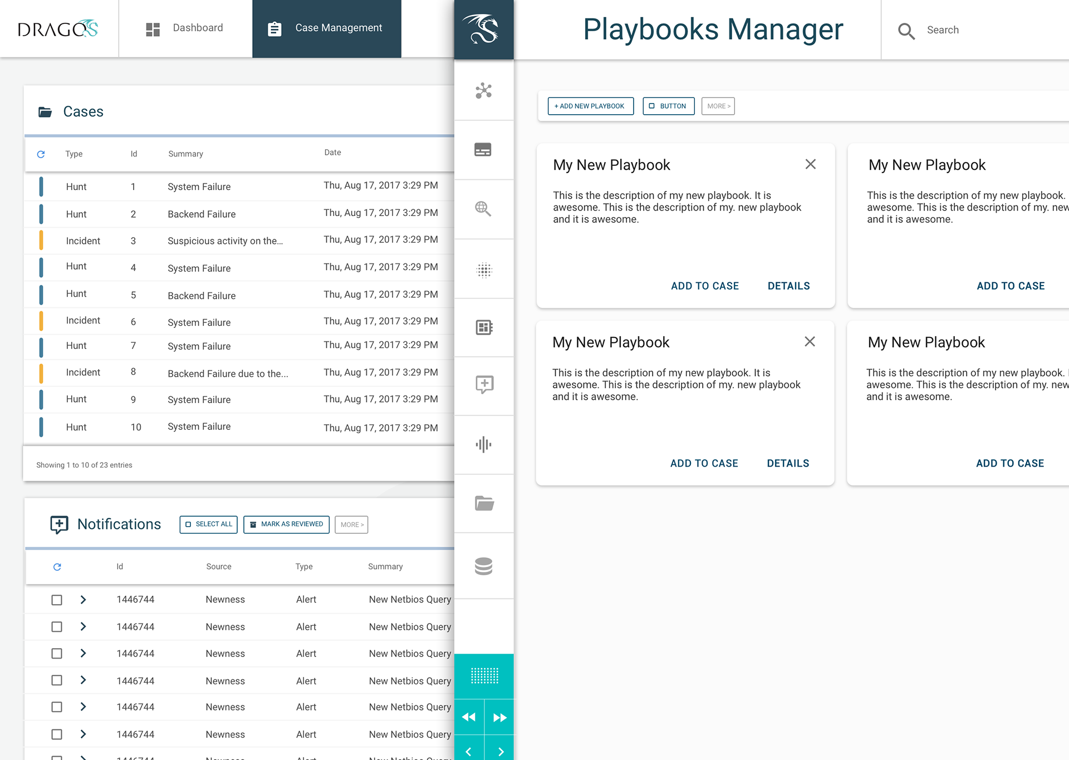
Task: Open the add-comment sidebar icon
Action: coord(484,385)
